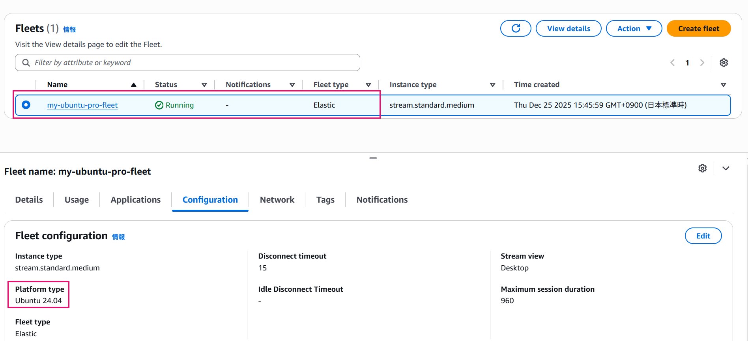Sort by Name ascending arrow
The image size is (748, 341).
[x=134, y=85]
